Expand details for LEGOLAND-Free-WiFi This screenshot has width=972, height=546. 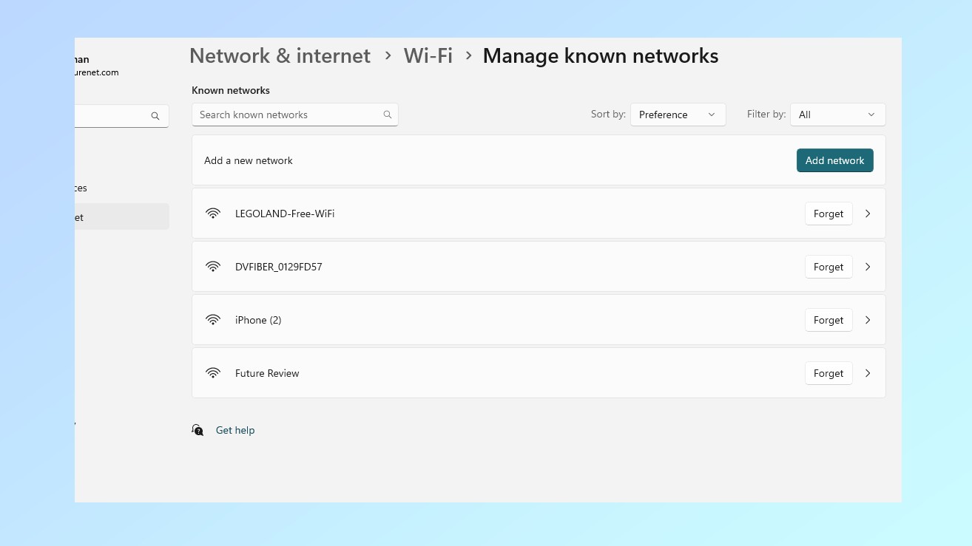867,213
